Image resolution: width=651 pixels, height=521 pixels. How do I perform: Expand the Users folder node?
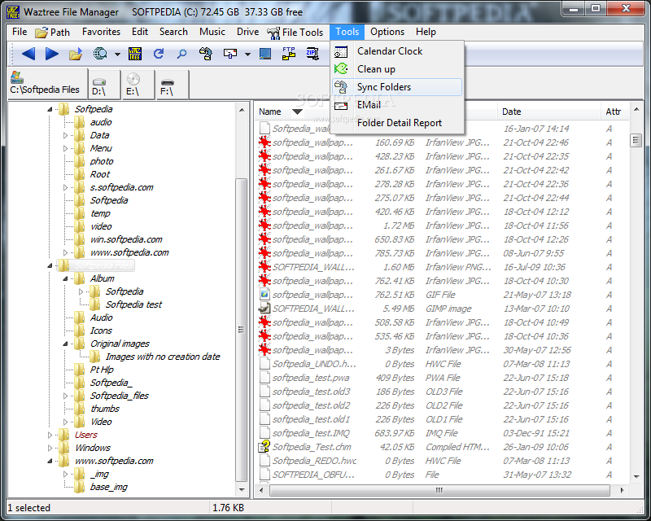[x=50, y=435]
